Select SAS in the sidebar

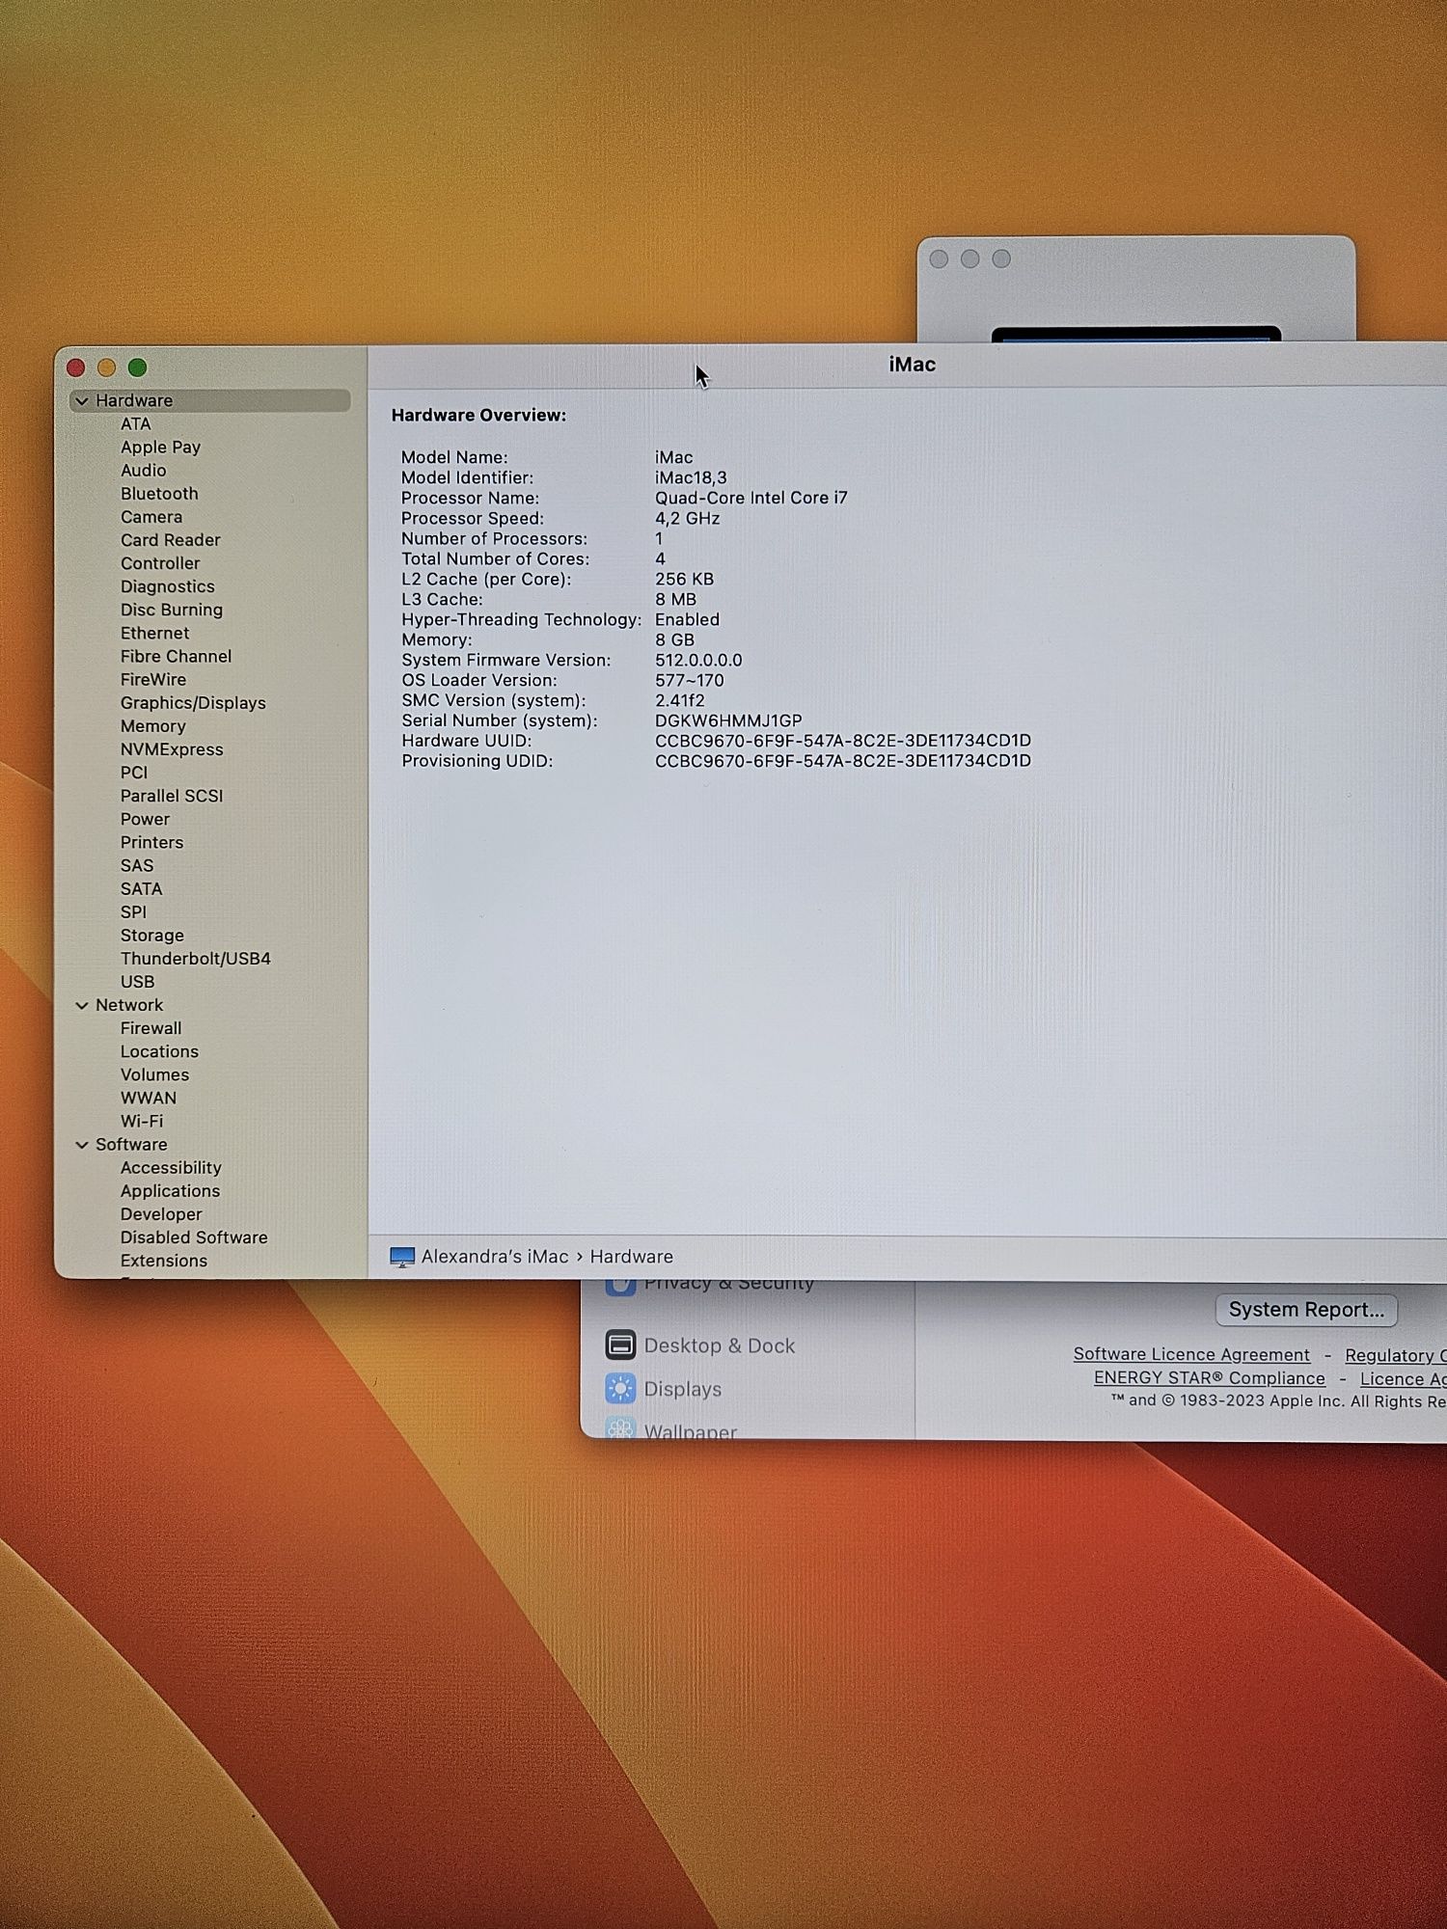[x=137, y=865]
